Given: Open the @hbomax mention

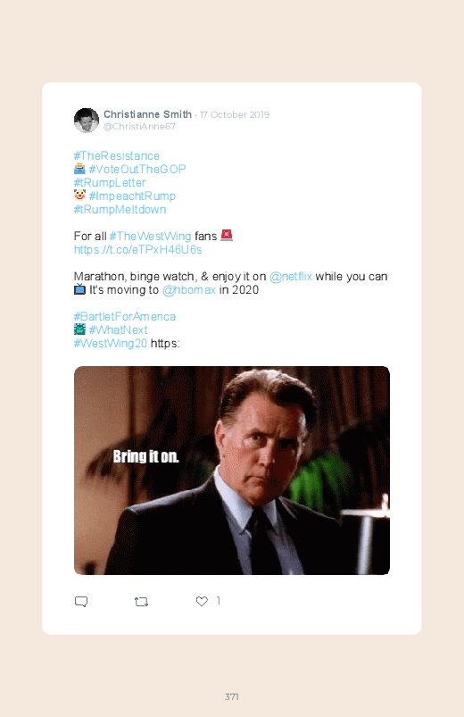Looking at the screenshot, I should tap(189, 290).
